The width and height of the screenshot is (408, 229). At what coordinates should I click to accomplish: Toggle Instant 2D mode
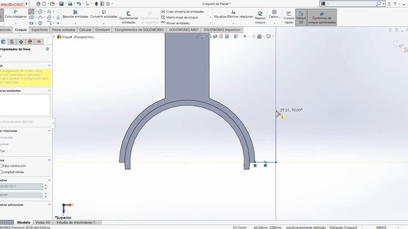point(301,17)
